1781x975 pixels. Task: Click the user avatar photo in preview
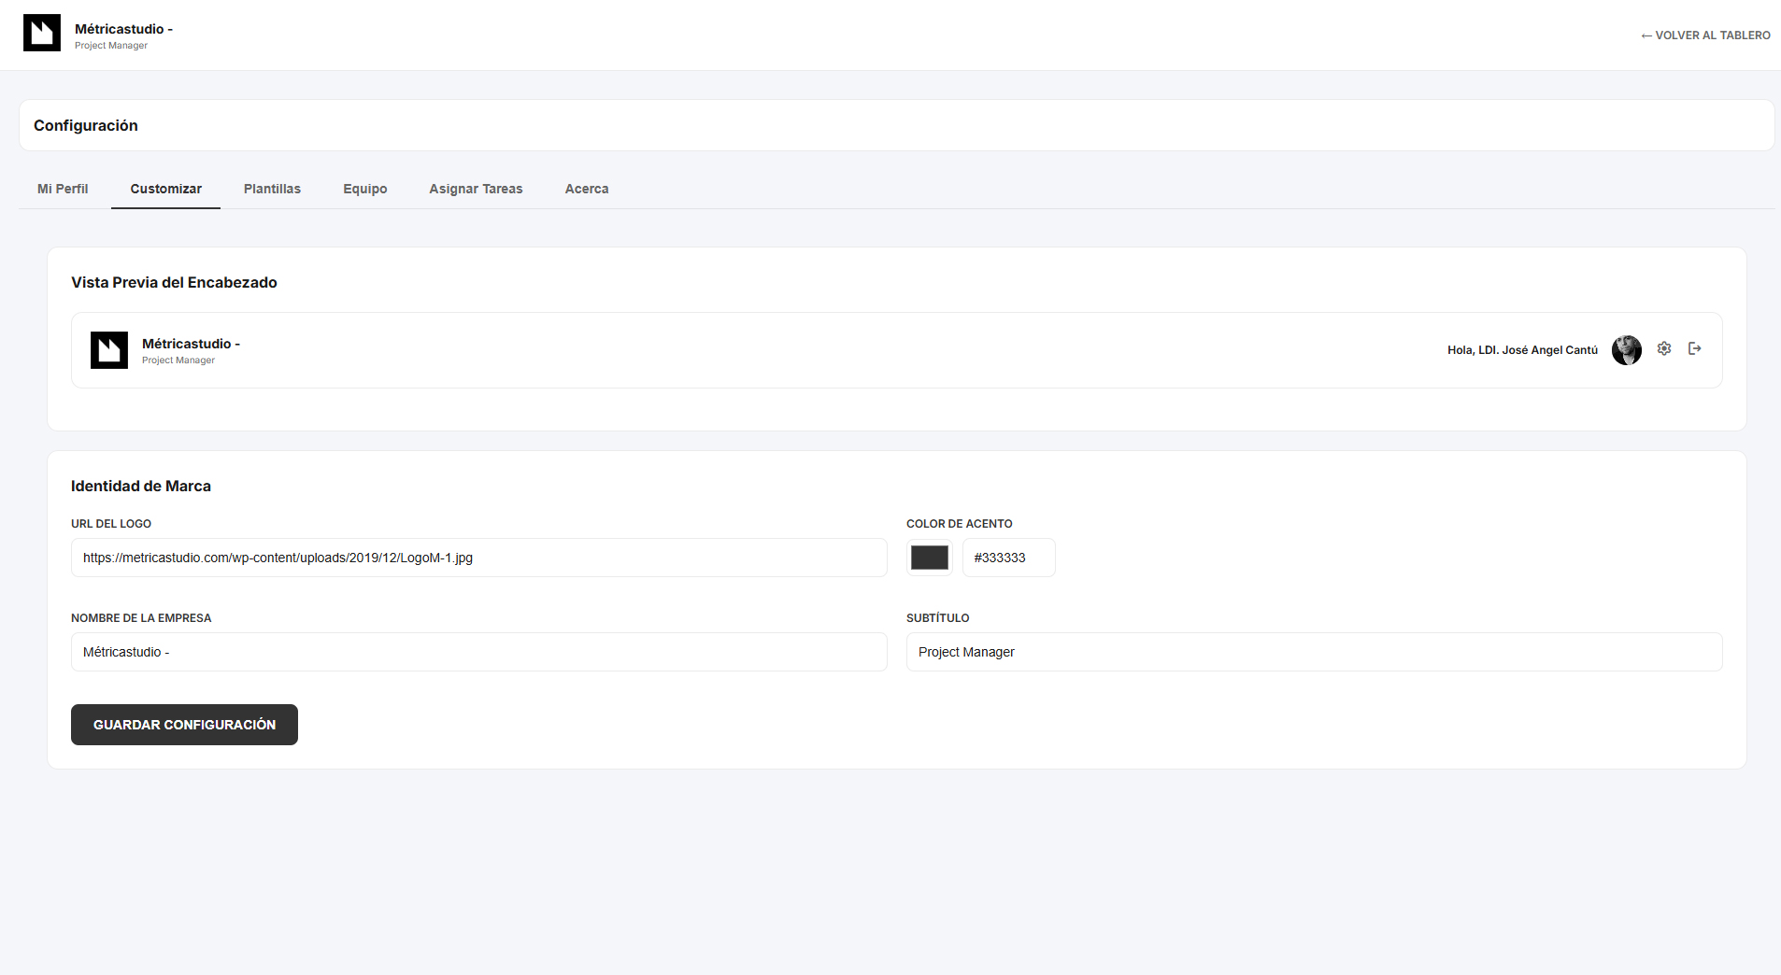(x=1626, y=350)
